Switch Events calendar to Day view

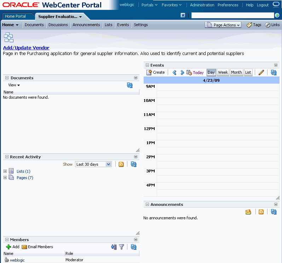pos(211,72)
